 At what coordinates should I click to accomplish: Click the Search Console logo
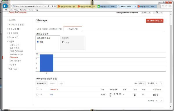(x=17, y=12)
